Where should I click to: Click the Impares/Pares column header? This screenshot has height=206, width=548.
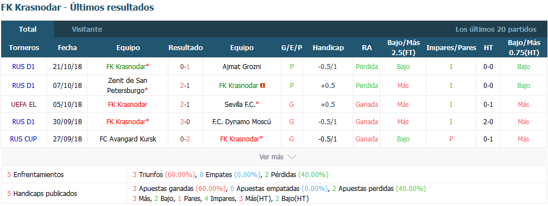(x=451, y=48)
